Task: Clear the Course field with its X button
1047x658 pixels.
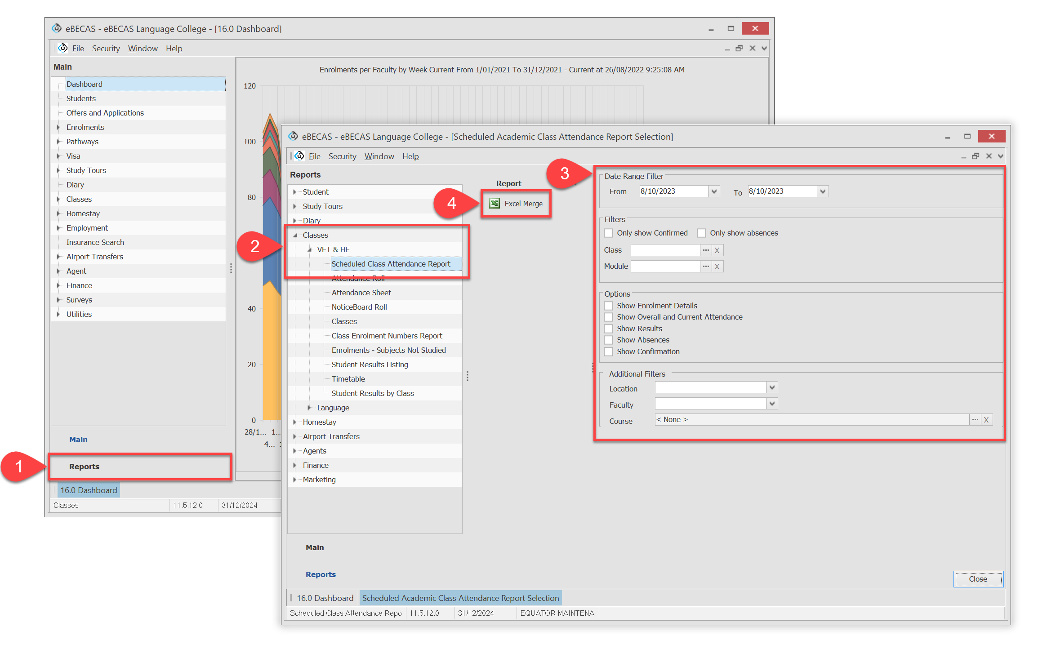Action: 986,420
